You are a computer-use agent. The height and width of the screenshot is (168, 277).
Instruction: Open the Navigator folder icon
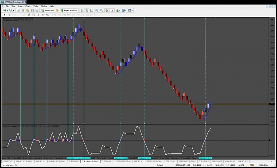[x=27, y=11]
